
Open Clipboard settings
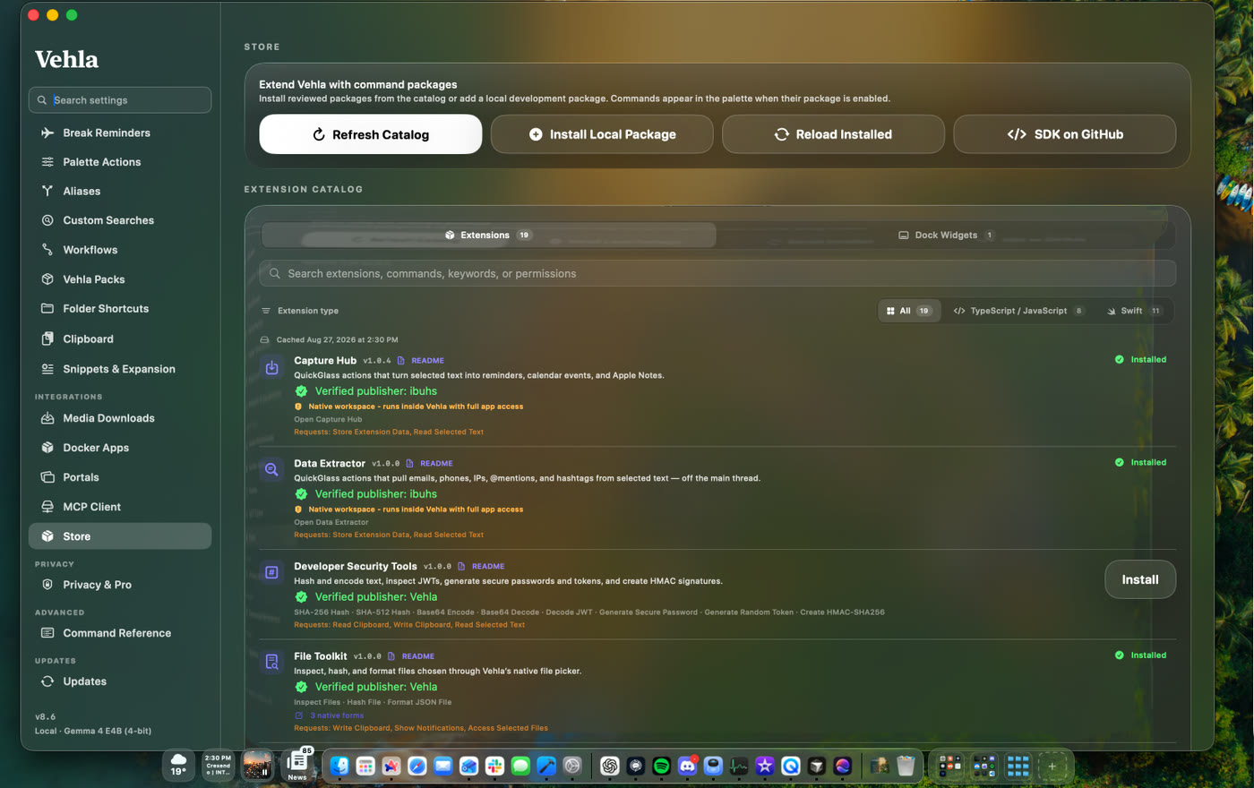[x=120, y=339]
